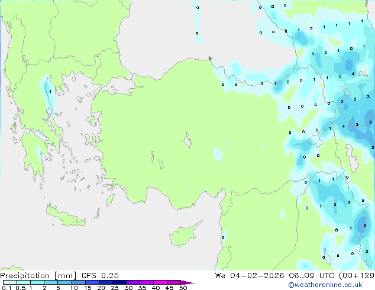This screenshot has height=290, width=375.
Task: Pick the 5–10 mm legend swatch
Action: (x=64, y=282)
